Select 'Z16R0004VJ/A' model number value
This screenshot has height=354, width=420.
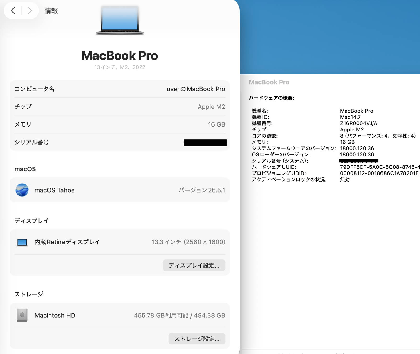pyautogui.click(x=359, y=123)
